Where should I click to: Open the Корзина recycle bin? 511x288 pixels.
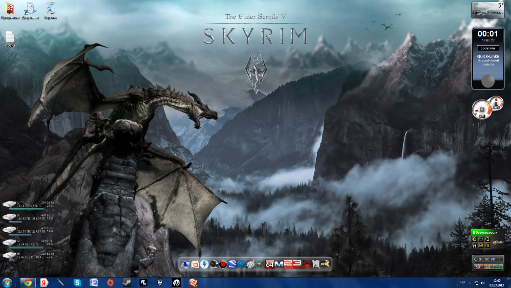[x=51, y=10]
